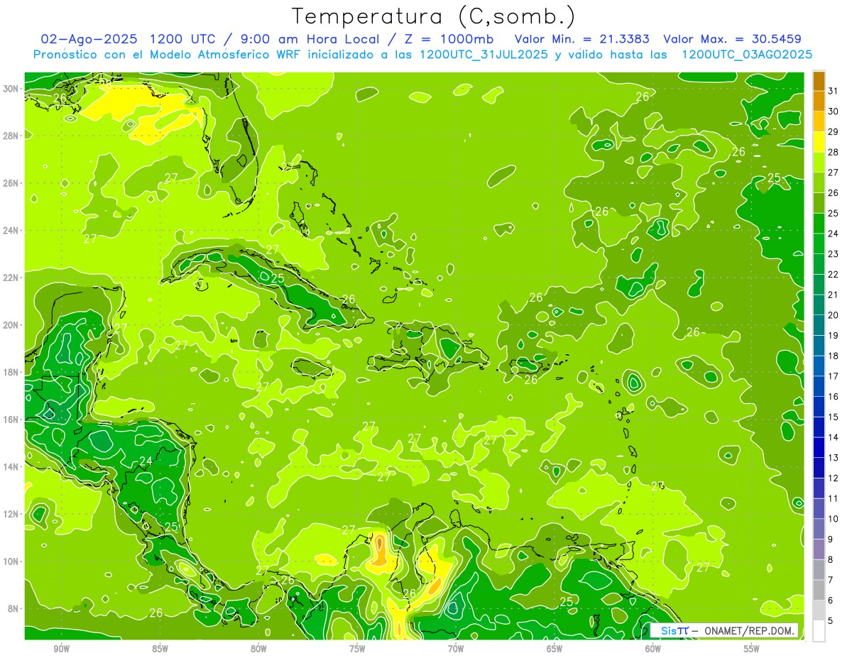This screenshot has width=852, height=658.
Task: Click the color scale legend value 29
Action: pos(834,131)
